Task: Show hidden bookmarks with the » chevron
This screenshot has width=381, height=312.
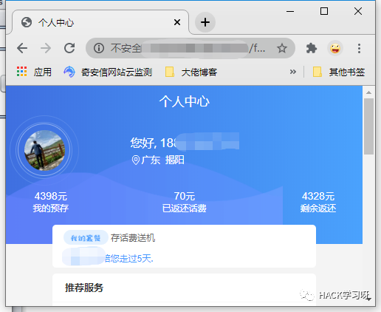Action: tap(293, 72)
